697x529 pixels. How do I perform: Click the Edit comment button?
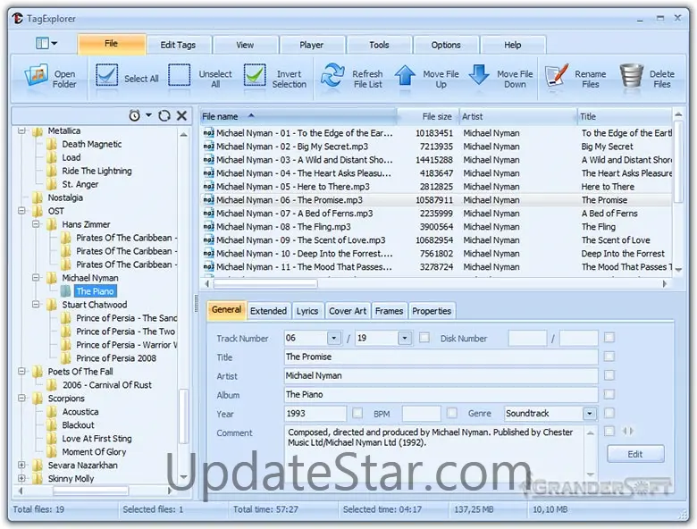tap(635, 454)
